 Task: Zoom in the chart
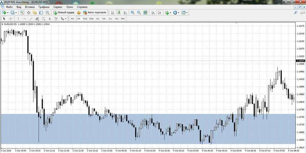pyautogui.click(x=132, y=13)
